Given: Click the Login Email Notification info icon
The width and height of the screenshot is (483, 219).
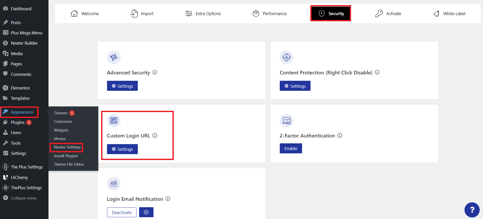Looking at the screenshot, I should (168, 199).
